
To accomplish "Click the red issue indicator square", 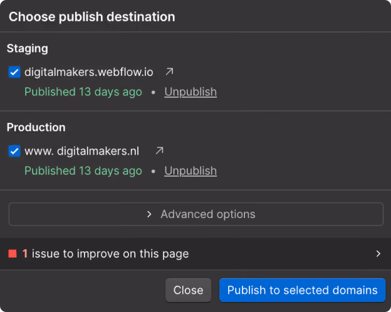I will 13,254.
